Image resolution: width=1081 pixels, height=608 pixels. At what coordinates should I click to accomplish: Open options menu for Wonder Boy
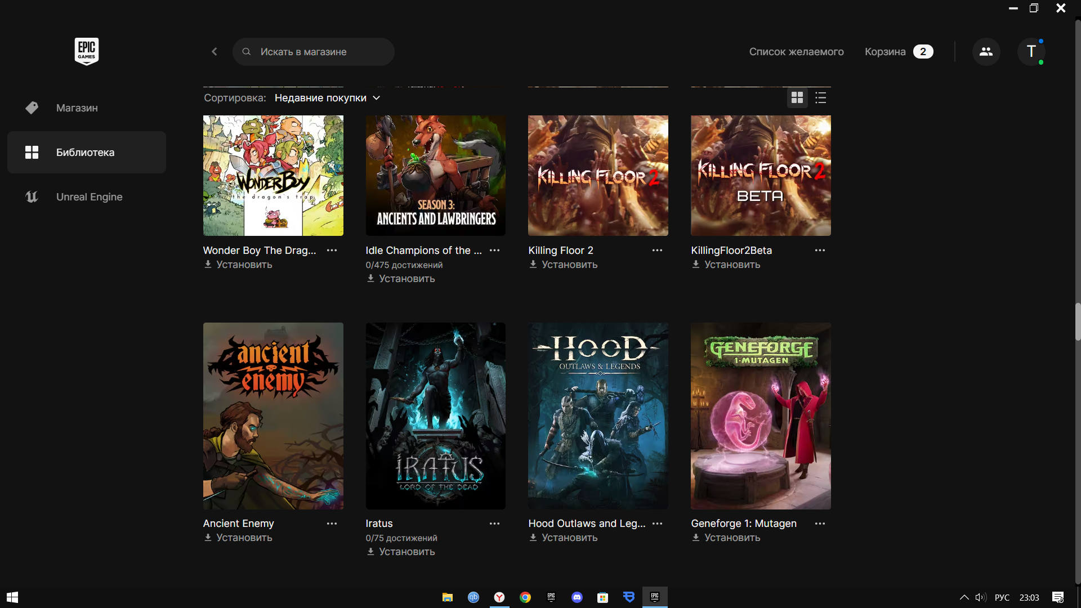pyautogui.click(x=332, y=251)
